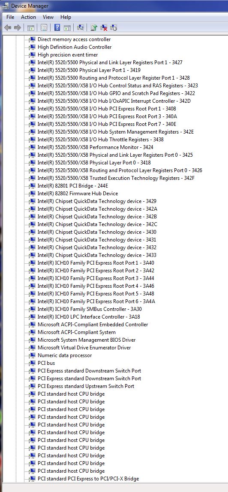This screenshot has height=492, width=228.
Task: Select Chipset QuickData Technology device - 3431
Action: [97, 240]
